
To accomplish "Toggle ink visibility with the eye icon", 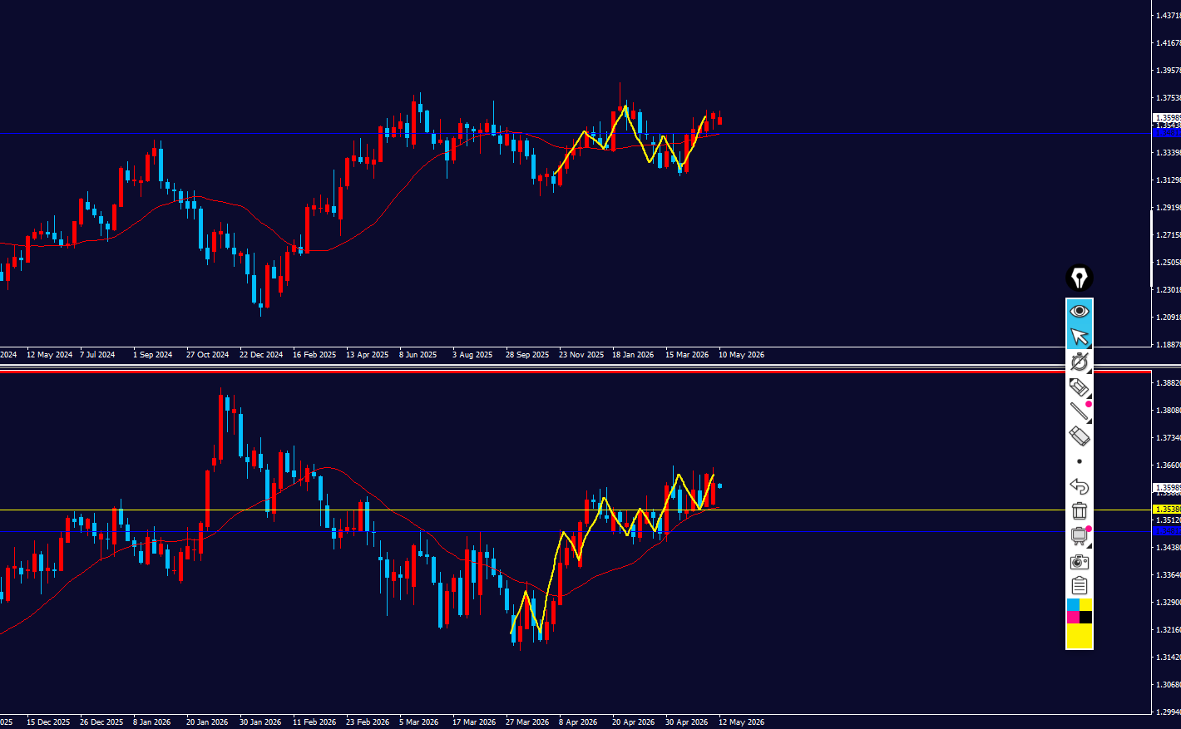I will click(1080, 311).
